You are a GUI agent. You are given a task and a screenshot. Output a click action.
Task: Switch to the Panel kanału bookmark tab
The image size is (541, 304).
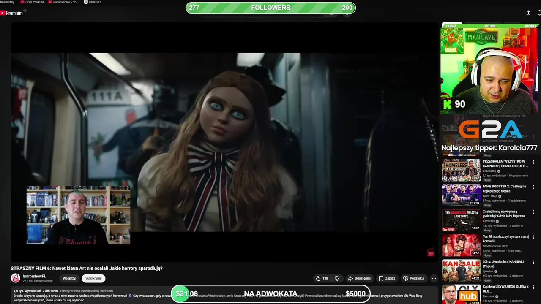63,2
